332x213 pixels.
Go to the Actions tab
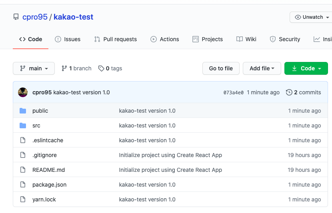[x=165, y=39]
